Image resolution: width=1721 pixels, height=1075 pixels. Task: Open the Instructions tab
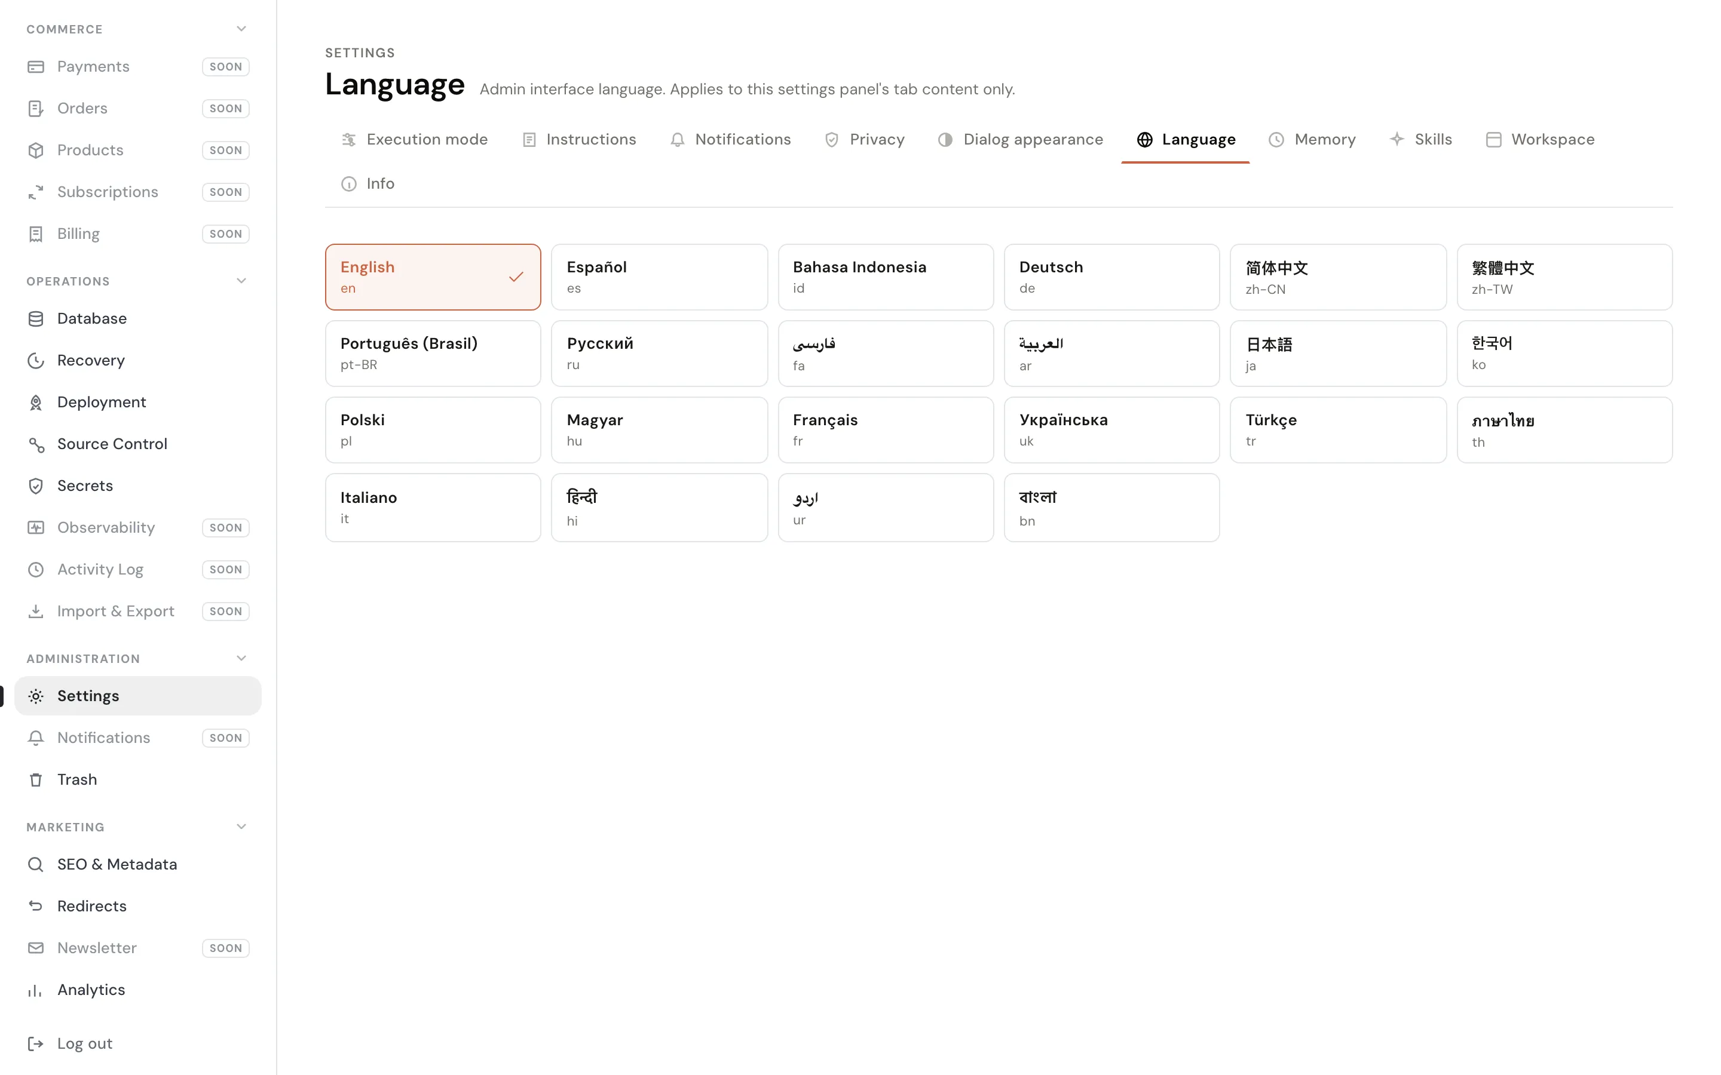(x=579, y=140)
